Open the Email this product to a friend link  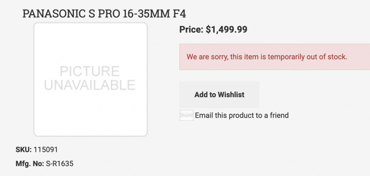242,116
